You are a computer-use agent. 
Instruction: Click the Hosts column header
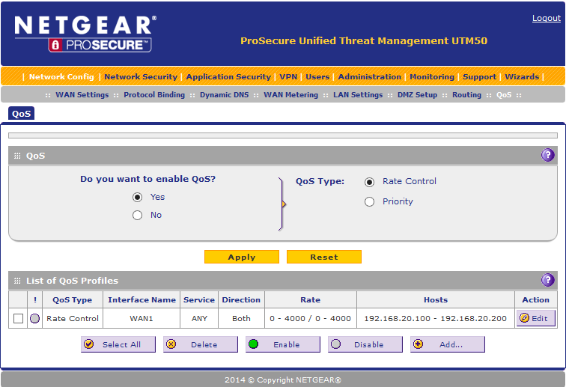tap(435, 299)
